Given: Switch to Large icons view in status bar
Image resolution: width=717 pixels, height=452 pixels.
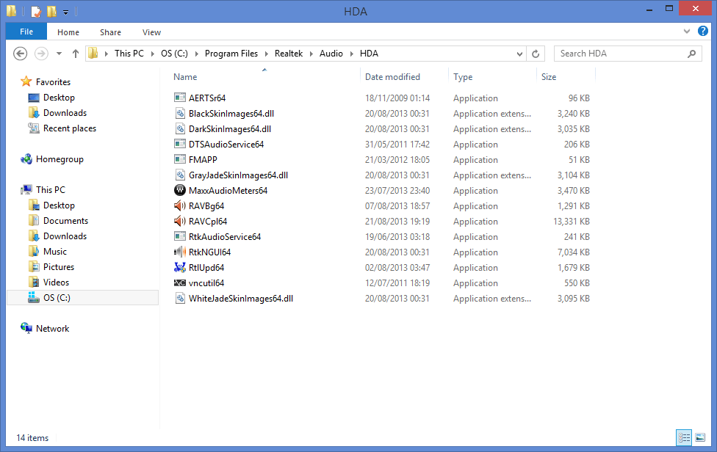Looking at the screenshot, I should [700, 437].
